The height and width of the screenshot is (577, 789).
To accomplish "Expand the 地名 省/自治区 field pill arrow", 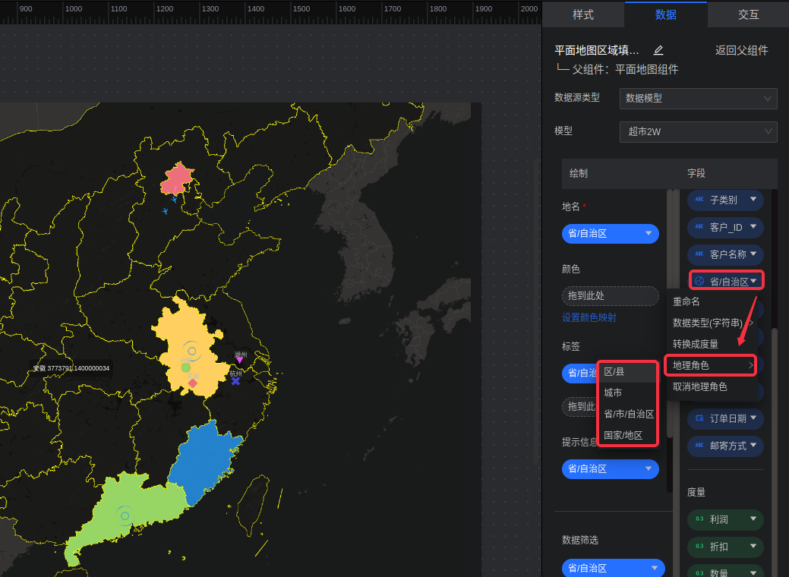I will coord(648,234).
